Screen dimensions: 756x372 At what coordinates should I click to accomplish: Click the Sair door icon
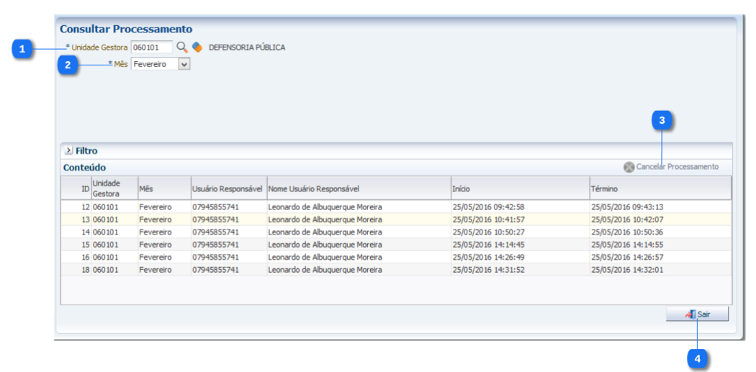(x=690, y=314)
